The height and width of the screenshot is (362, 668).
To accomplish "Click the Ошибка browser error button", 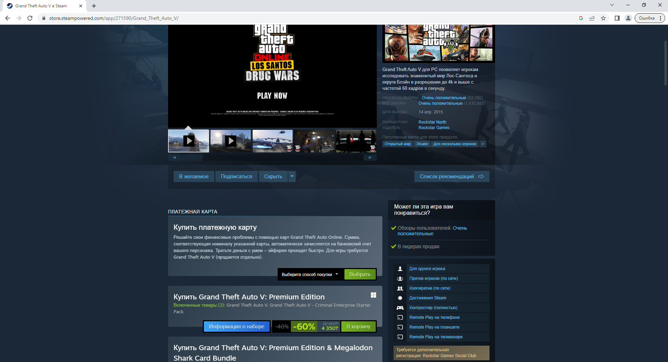I will click(x=650, y=18).
